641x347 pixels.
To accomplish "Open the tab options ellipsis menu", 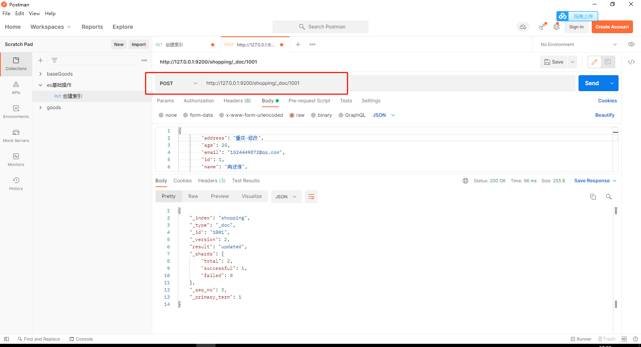I will point(312,44).
